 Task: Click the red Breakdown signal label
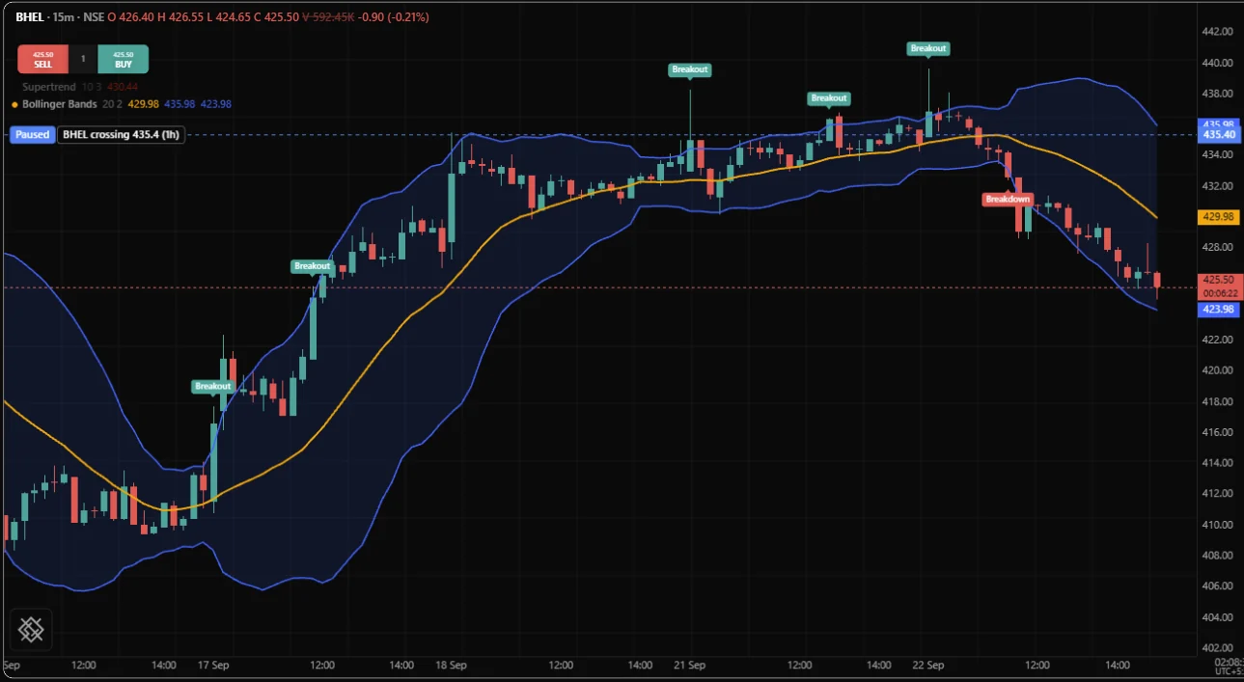click(1008, 199)
